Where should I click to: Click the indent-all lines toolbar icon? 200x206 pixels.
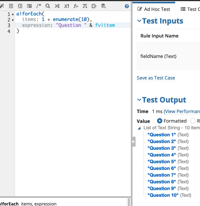(29, 6)
